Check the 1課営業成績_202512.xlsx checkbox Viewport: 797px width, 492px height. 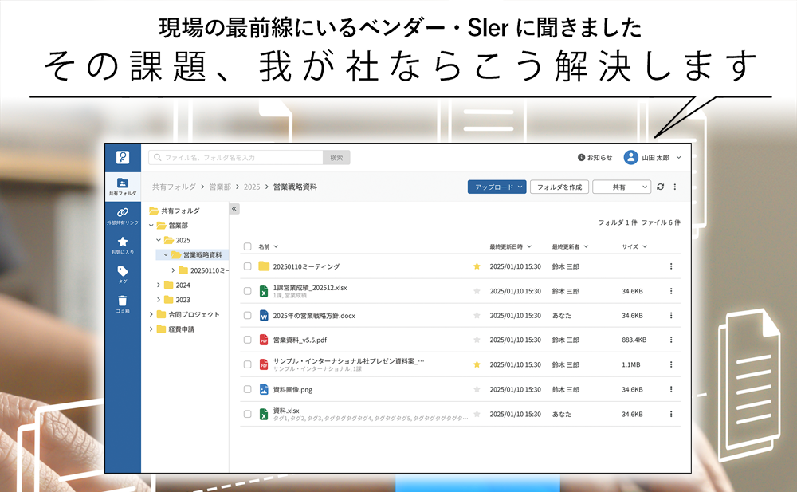click(x=248, y=291)
